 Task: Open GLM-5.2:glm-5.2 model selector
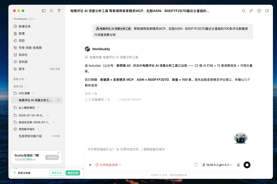click(x=217, y=165)
